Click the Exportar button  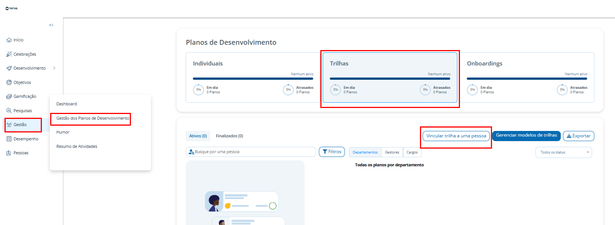point(579,136)
